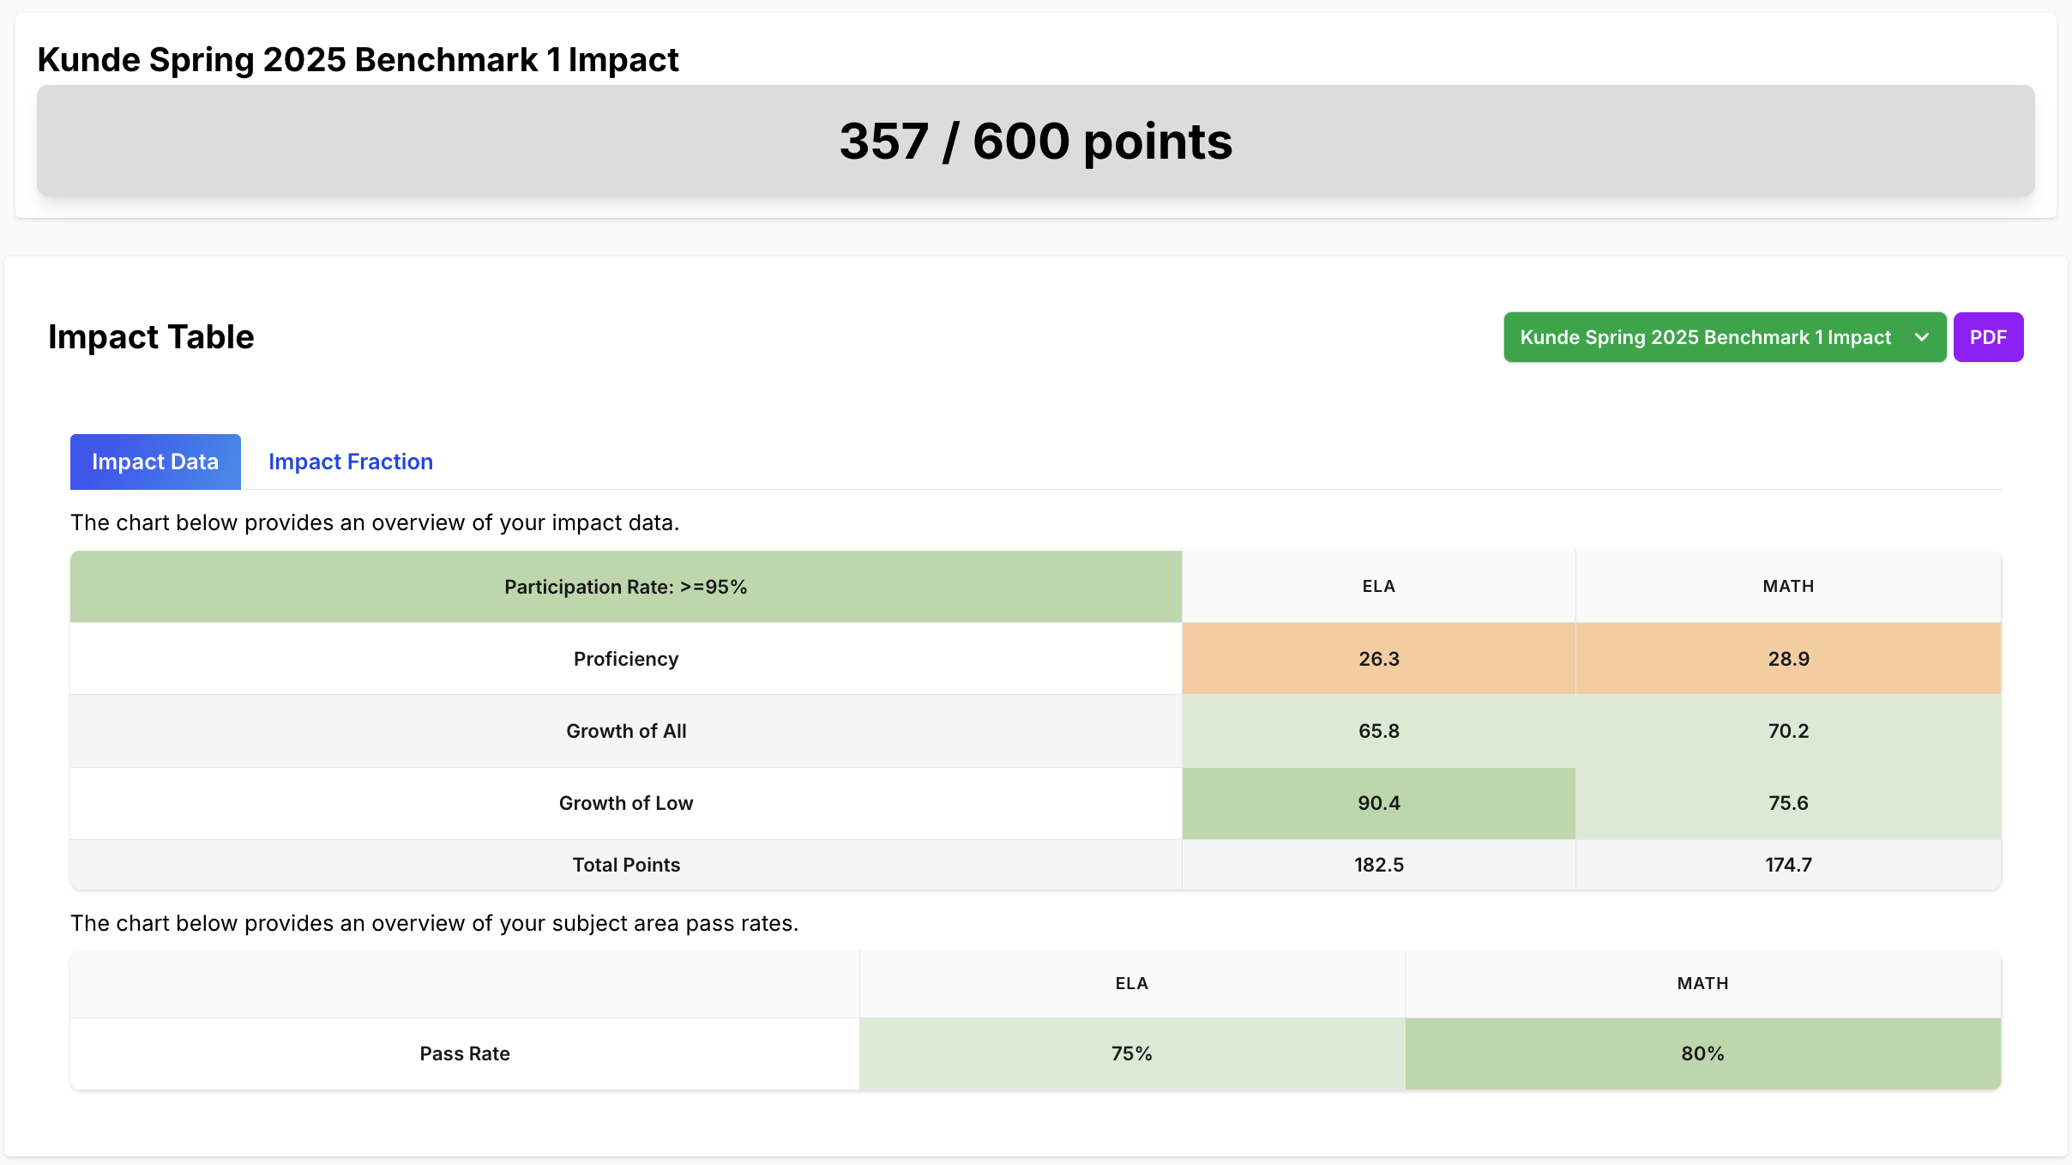The image size is (2072, 1165).
Task: Click the ELA Pass Rate 75% cell
Action: click(1131, 1053)
